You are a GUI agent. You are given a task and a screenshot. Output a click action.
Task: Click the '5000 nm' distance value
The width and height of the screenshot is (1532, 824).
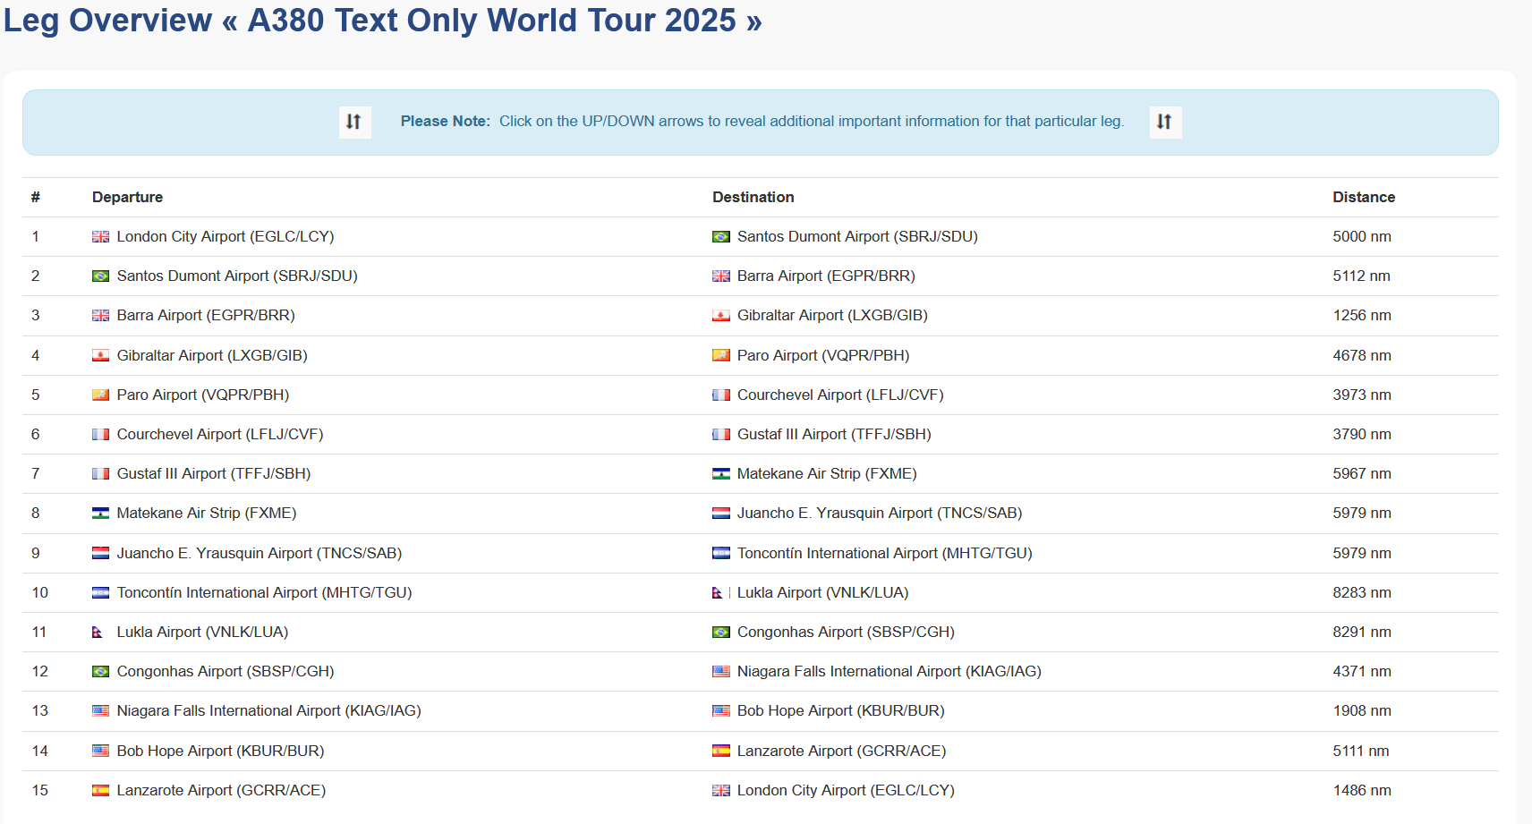[x=1362, y=237]
